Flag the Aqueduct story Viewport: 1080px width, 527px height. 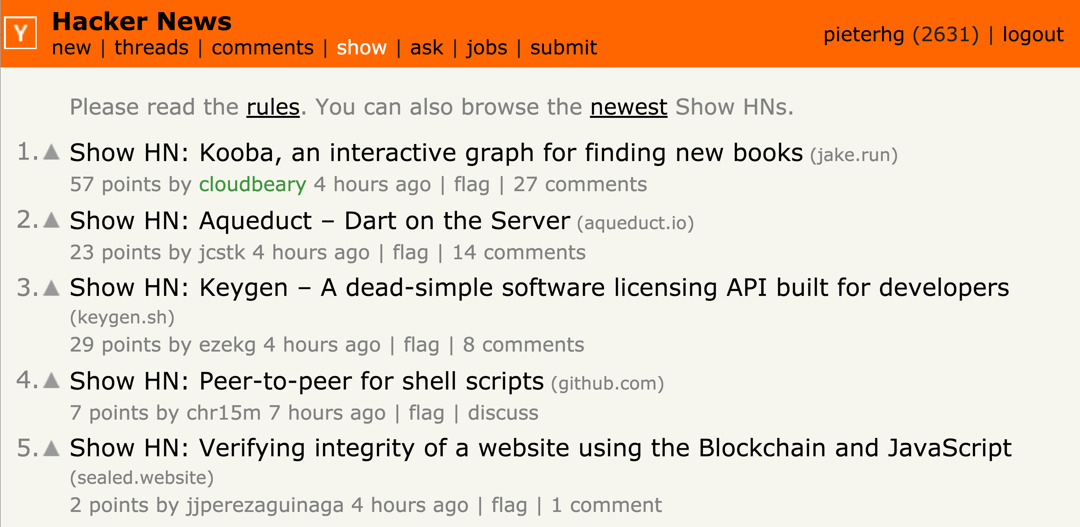410,252
